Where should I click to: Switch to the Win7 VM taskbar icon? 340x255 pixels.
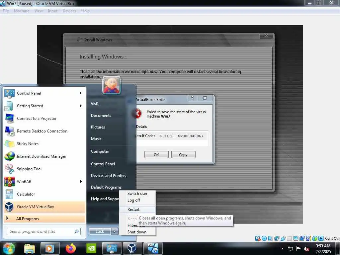(x=153, y=248)
